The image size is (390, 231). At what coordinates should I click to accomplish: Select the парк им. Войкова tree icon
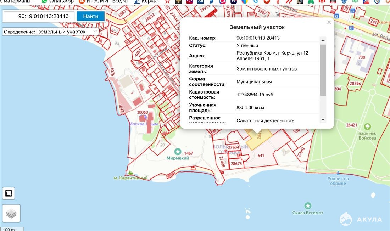[x=368, y=126]
